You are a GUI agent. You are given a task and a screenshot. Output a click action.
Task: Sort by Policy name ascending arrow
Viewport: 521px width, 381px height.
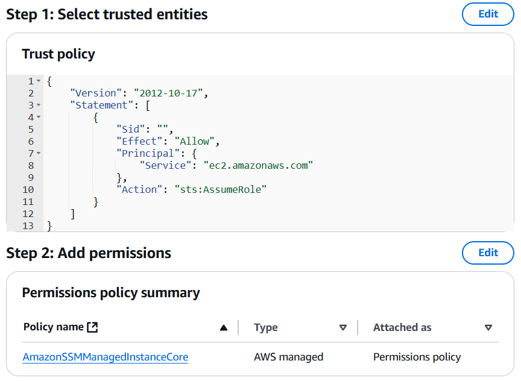coord(224,328)
